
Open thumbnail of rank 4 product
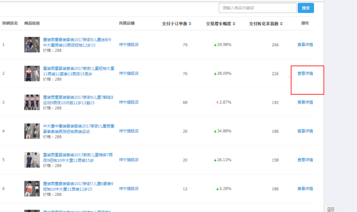(x=32, y=131)
